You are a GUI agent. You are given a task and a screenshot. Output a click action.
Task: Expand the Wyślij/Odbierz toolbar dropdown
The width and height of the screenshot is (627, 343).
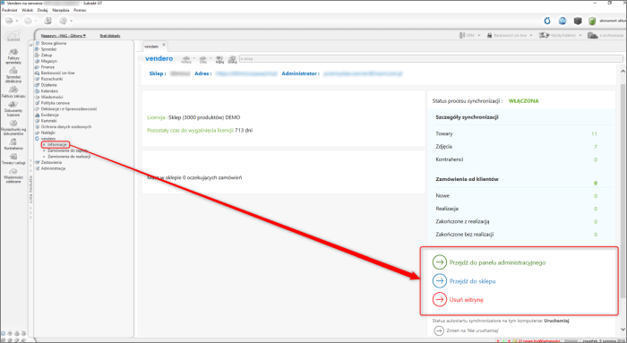pos(580,36)
